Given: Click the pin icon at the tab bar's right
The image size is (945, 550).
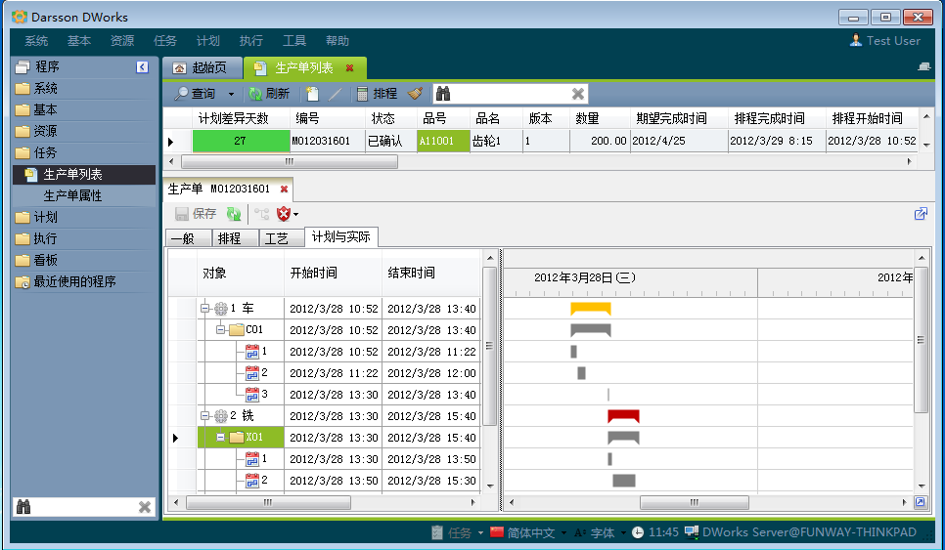Looking at the screenshot, I should pos(923,67).
